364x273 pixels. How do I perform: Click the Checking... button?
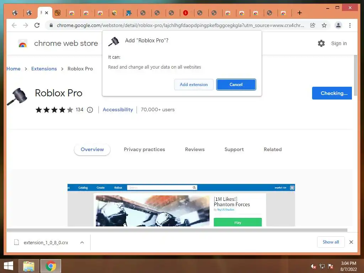(332, 93)
